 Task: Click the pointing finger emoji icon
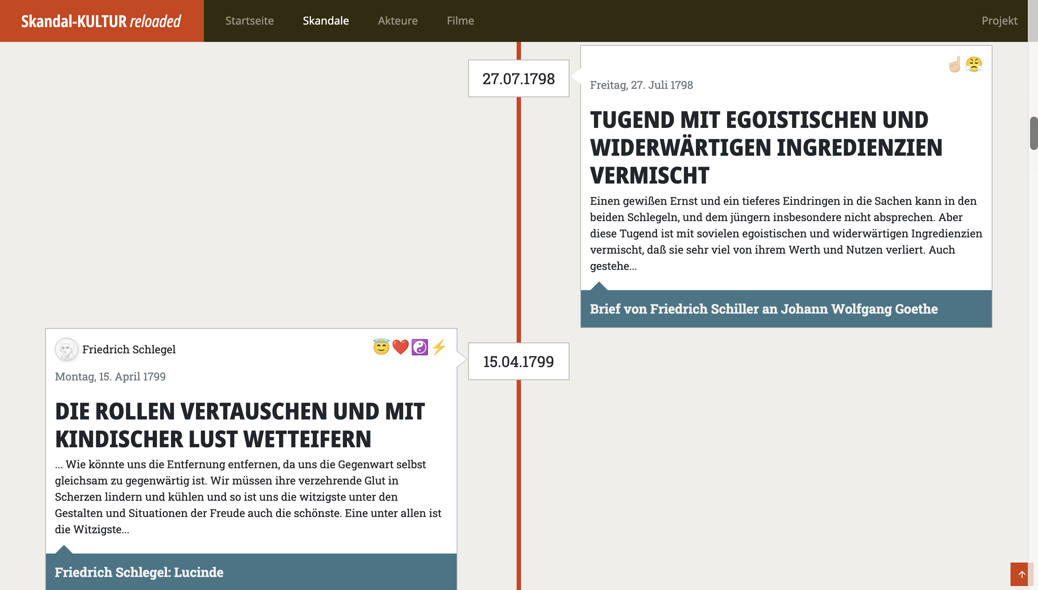[x=955, y=64]
